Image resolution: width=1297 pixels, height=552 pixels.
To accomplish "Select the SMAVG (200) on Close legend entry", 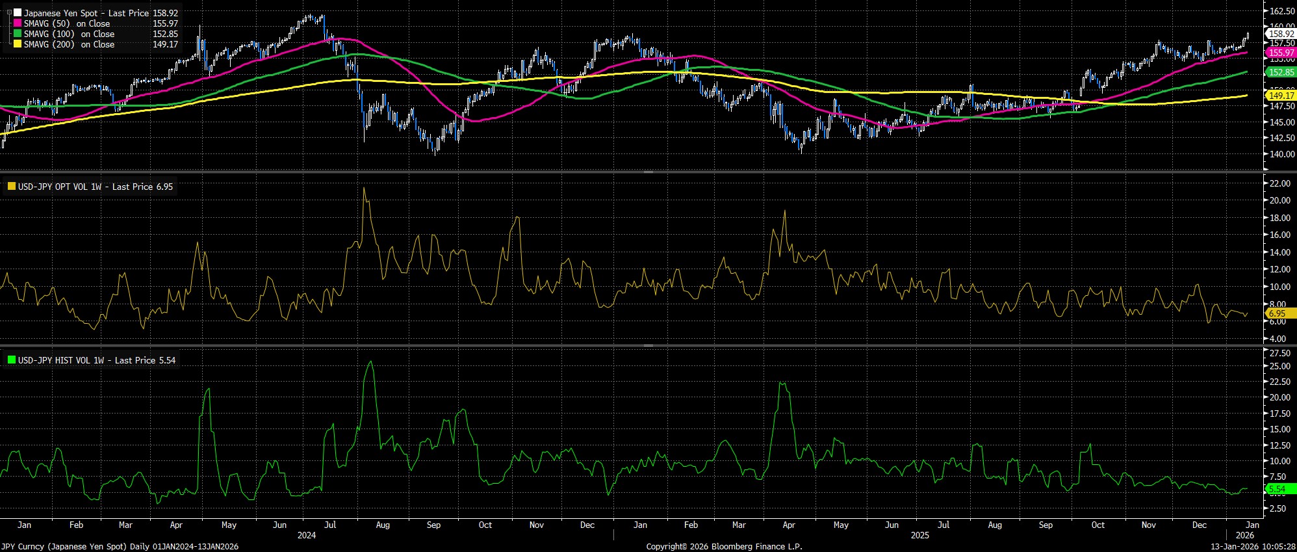I will pyautogui.click(x=69, y=44).
